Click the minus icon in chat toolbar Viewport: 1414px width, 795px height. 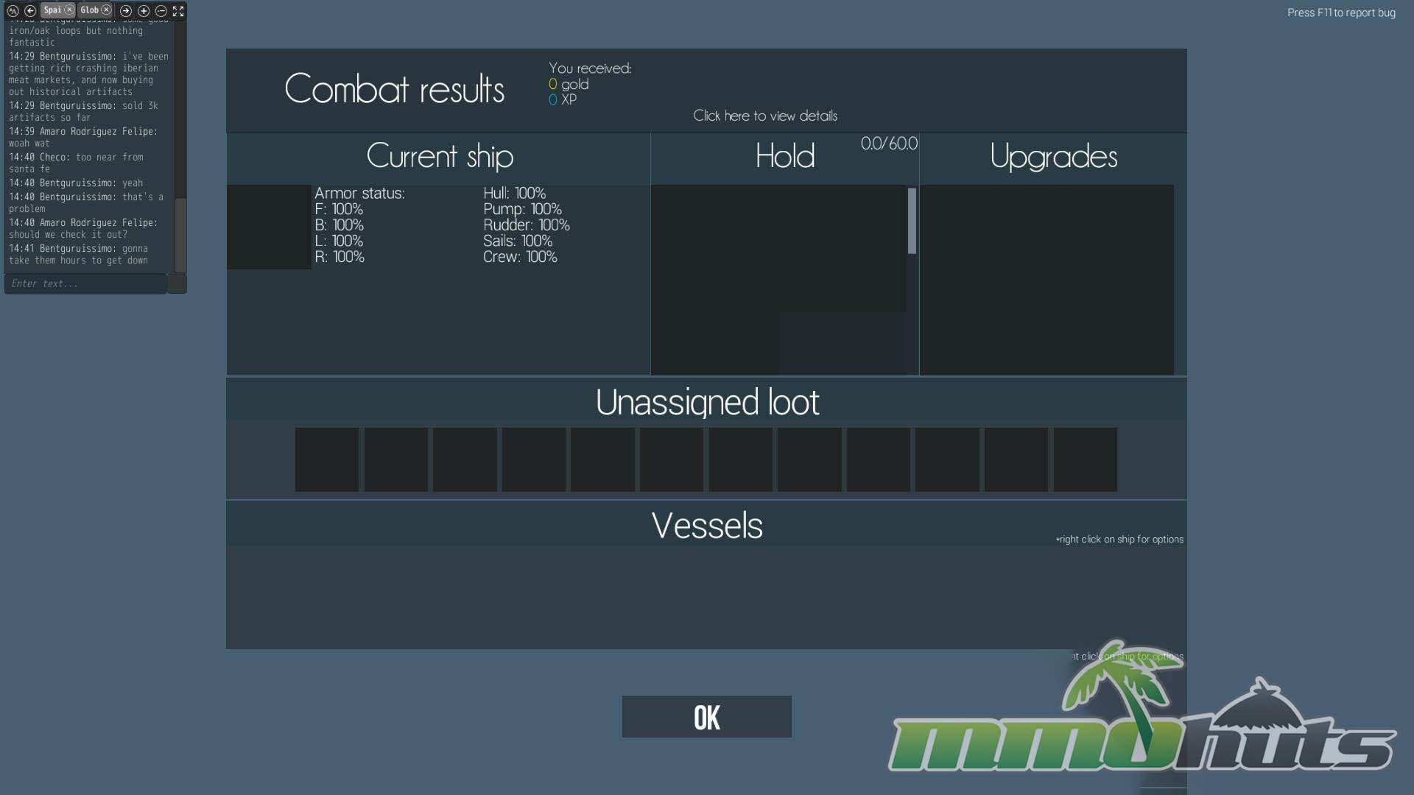click(161, 10)
